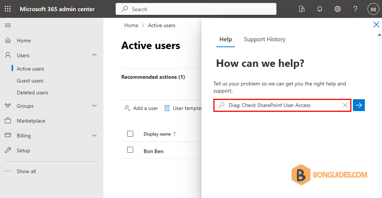Select Active users in the sidebar
The image size is (382, 198).
coord(31,69)
